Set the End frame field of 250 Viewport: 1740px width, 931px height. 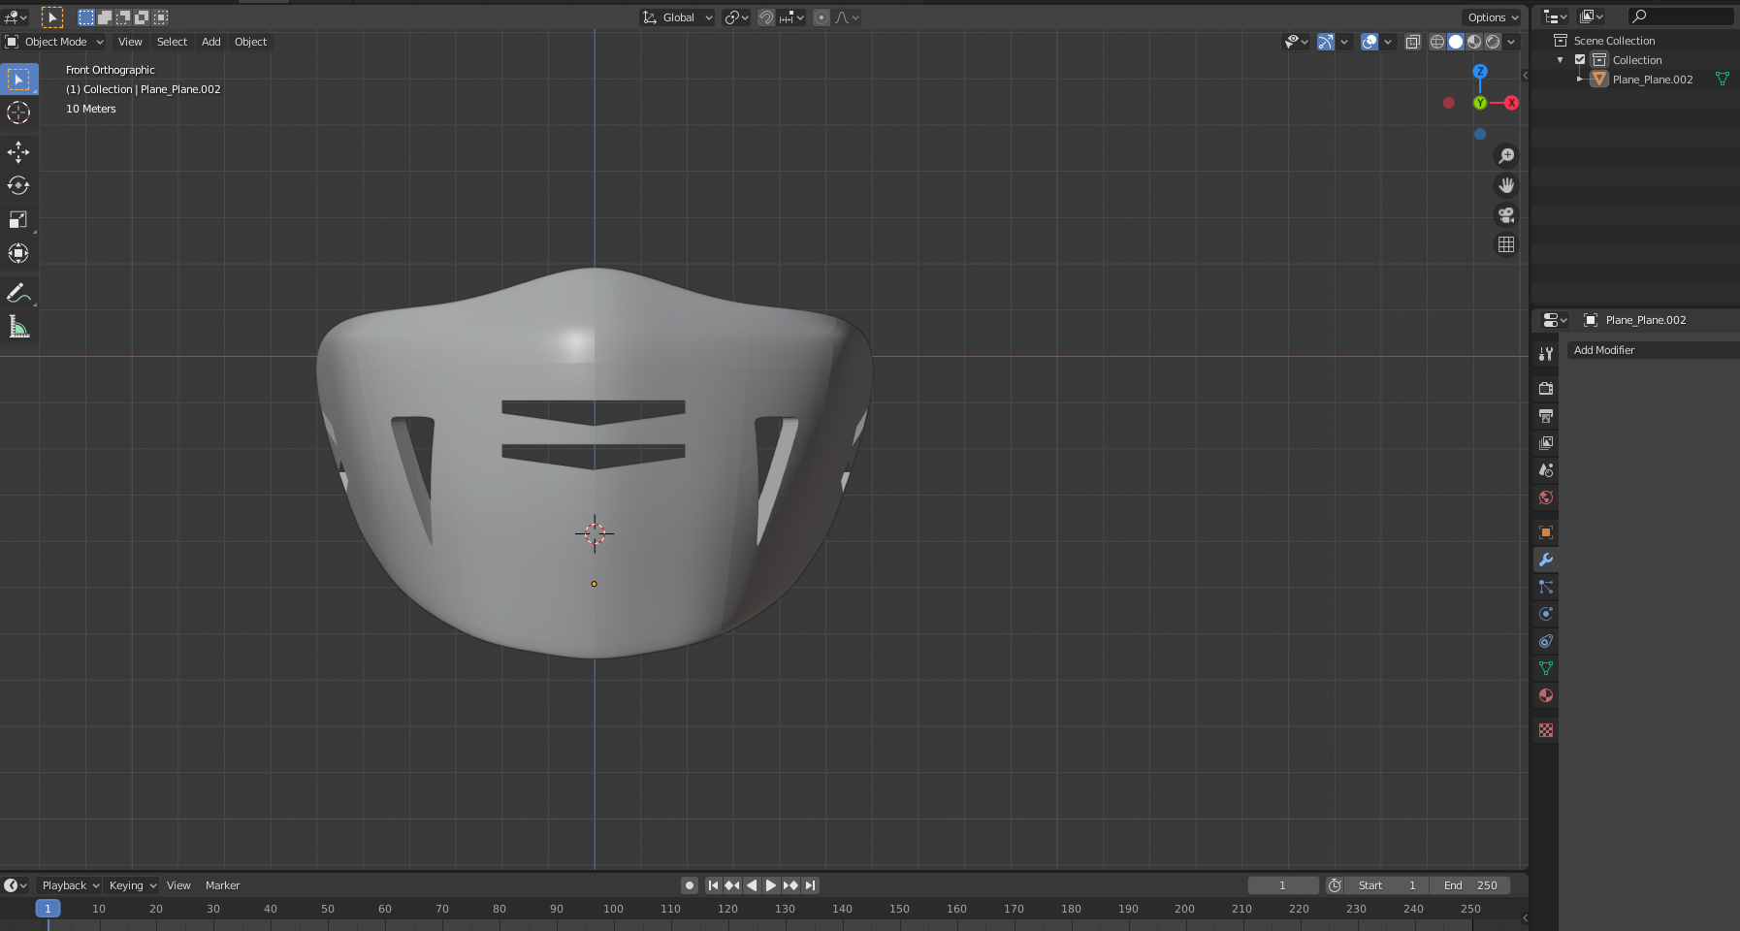1470,884
